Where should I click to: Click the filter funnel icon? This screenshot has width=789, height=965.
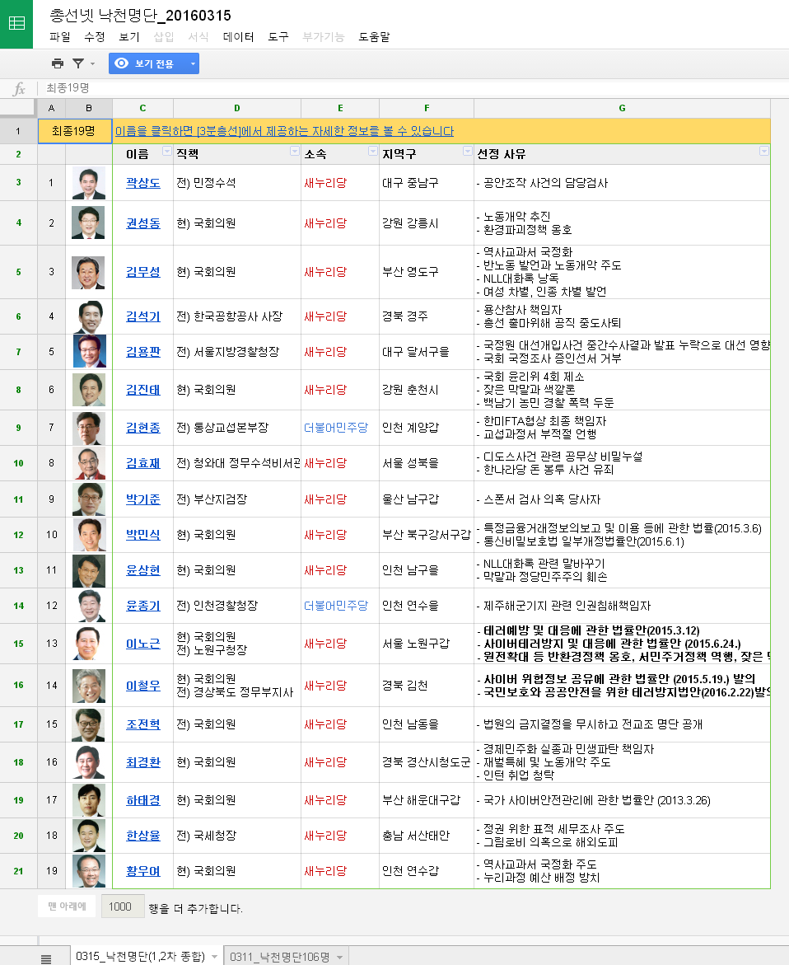[x=78, y=63]
